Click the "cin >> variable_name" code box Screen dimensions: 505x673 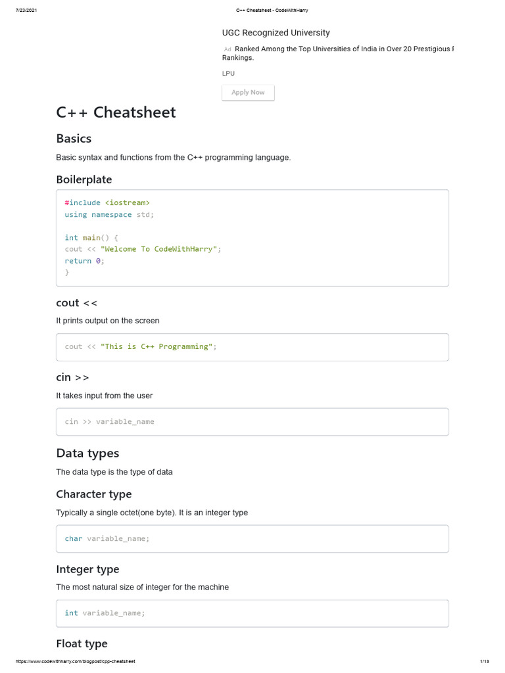point(252,422)
